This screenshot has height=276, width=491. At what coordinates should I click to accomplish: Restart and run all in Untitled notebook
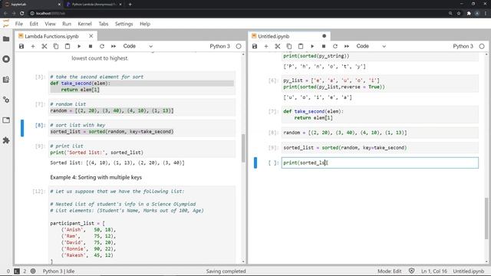[x=347, y=46]
